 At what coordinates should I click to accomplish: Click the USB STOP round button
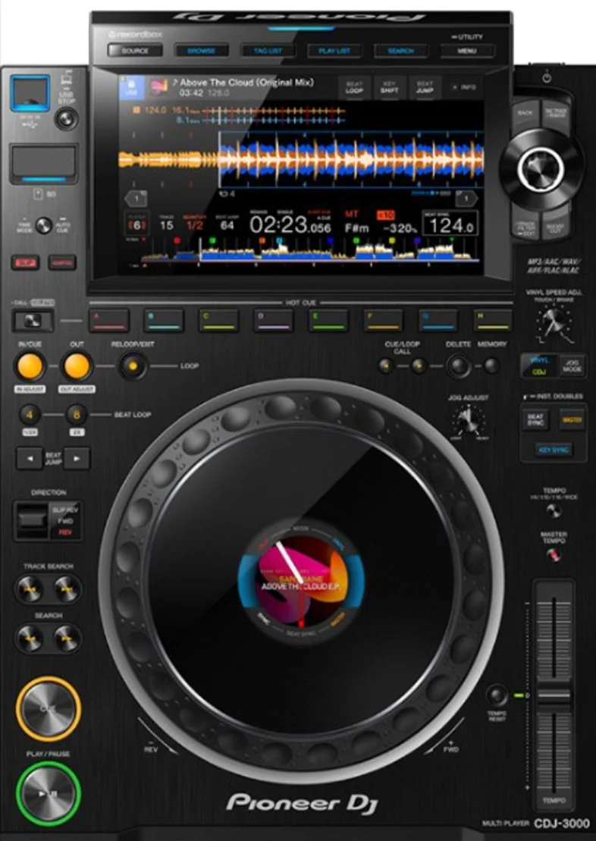pos(67,118)
